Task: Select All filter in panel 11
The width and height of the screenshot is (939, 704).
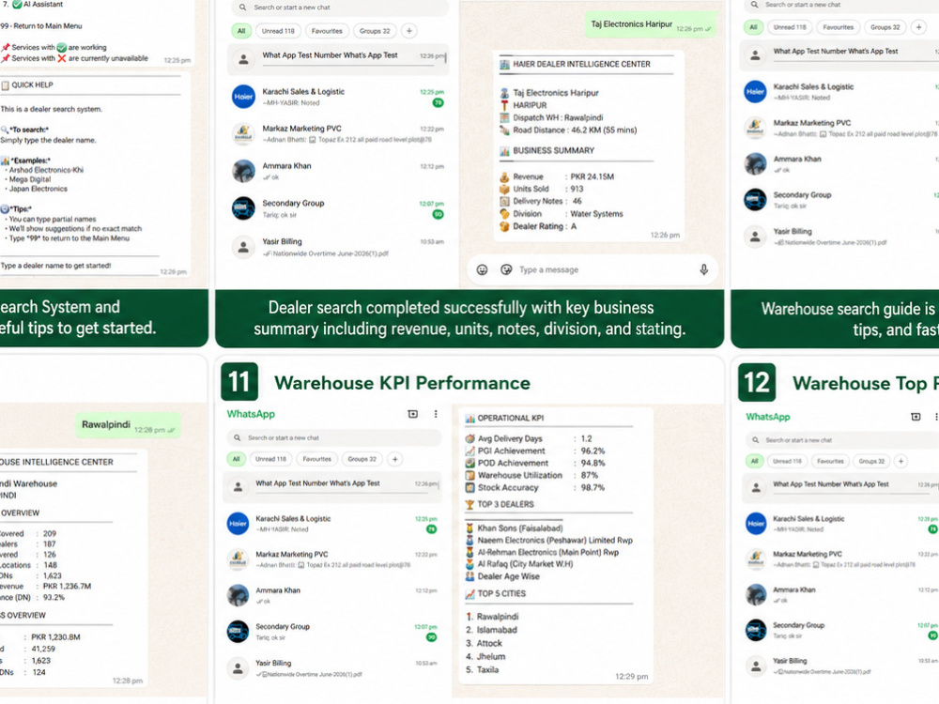Action: click(236, 459)
